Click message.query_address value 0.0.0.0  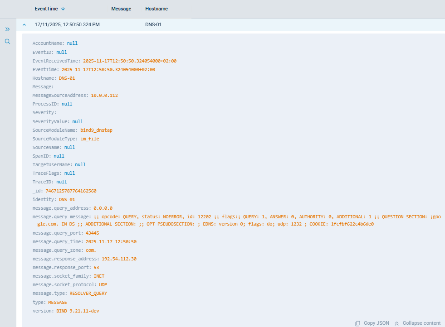(x=103, y=208)
